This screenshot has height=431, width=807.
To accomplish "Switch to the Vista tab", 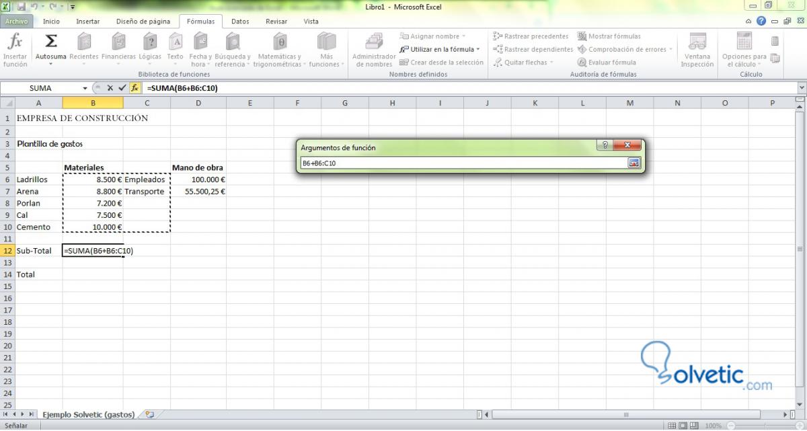I will tap(311, 22).
